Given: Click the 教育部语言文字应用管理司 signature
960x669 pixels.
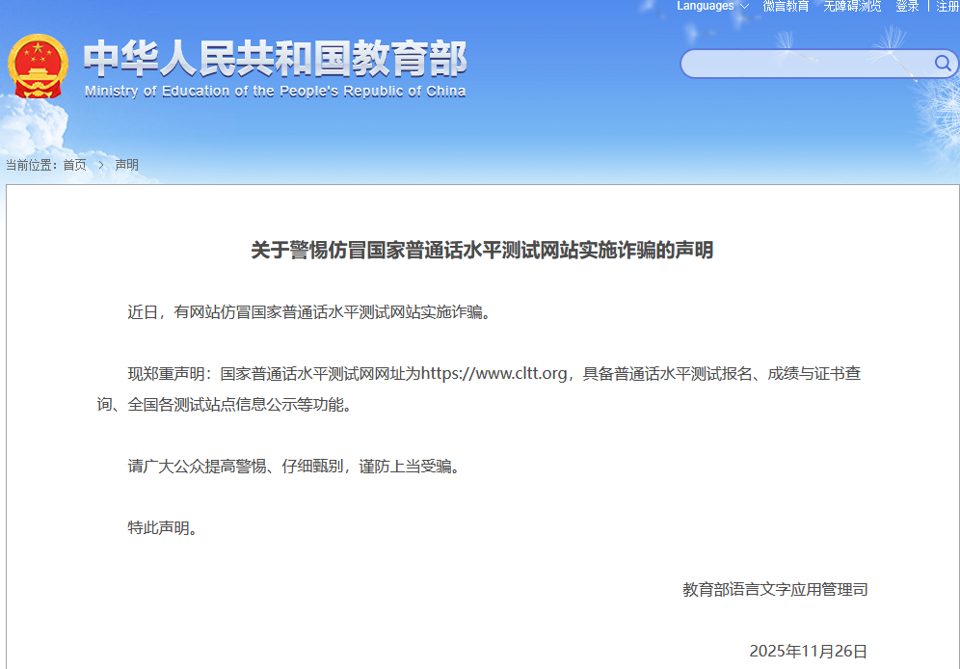Looking at the screenshot, I should [x=775, y=589].
